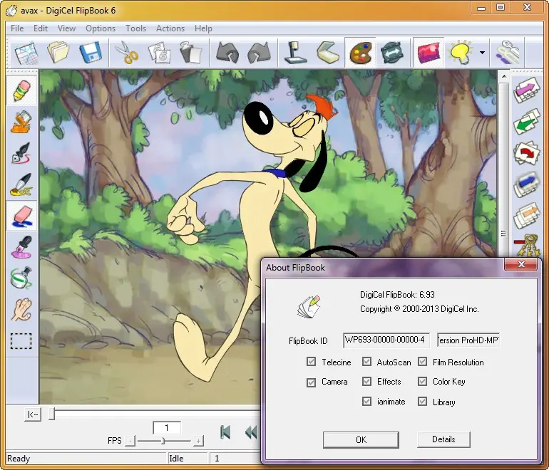Click the K-- button left of scrubber
The height and width of the screenshot is (470, 549).
(x=33, y=414)
